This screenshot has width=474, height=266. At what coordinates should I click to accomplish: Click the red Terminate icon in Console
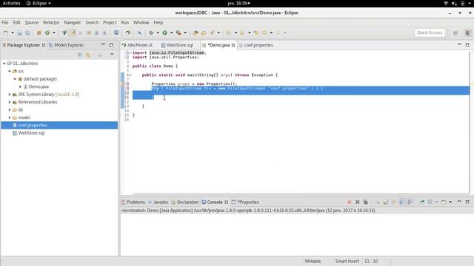coord(349,202)
